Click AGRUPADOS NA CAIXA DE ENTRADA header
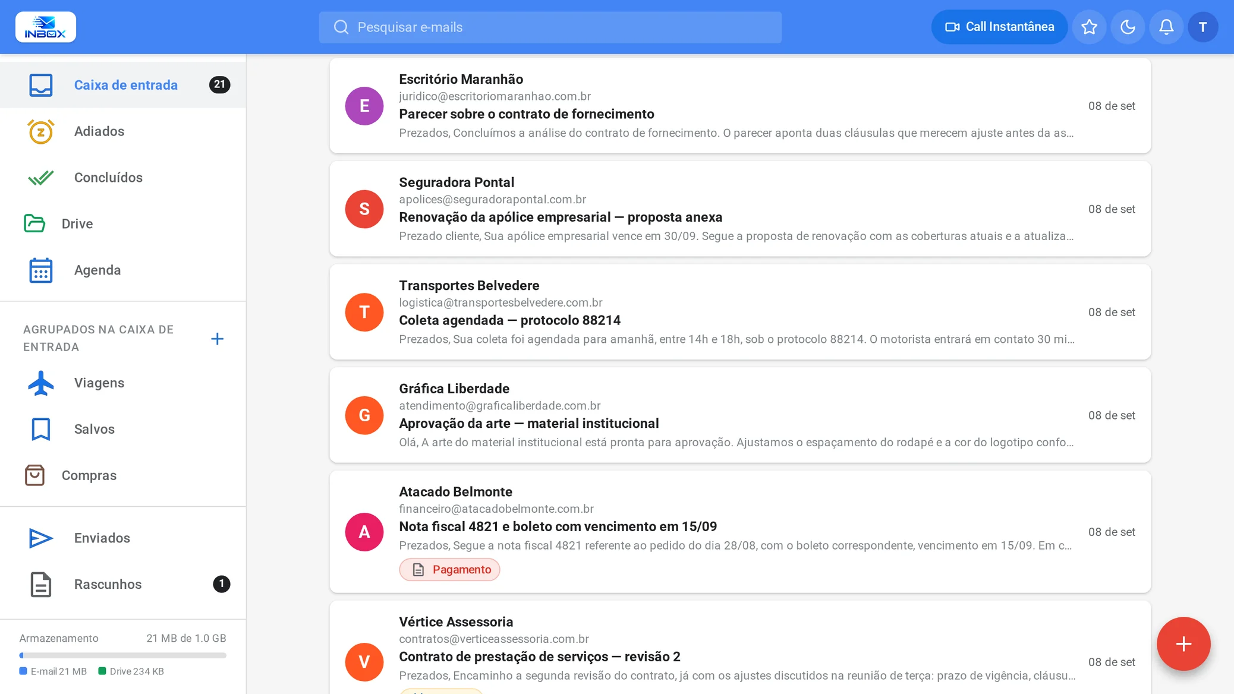This screenshot has height=694, width=1234. point(99,339)
